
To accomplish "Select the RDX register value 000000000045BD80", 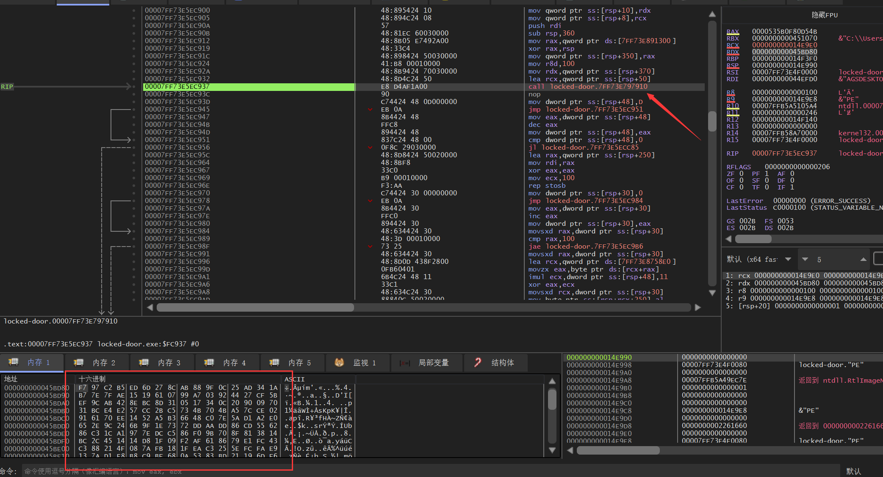I will (784, 52).
